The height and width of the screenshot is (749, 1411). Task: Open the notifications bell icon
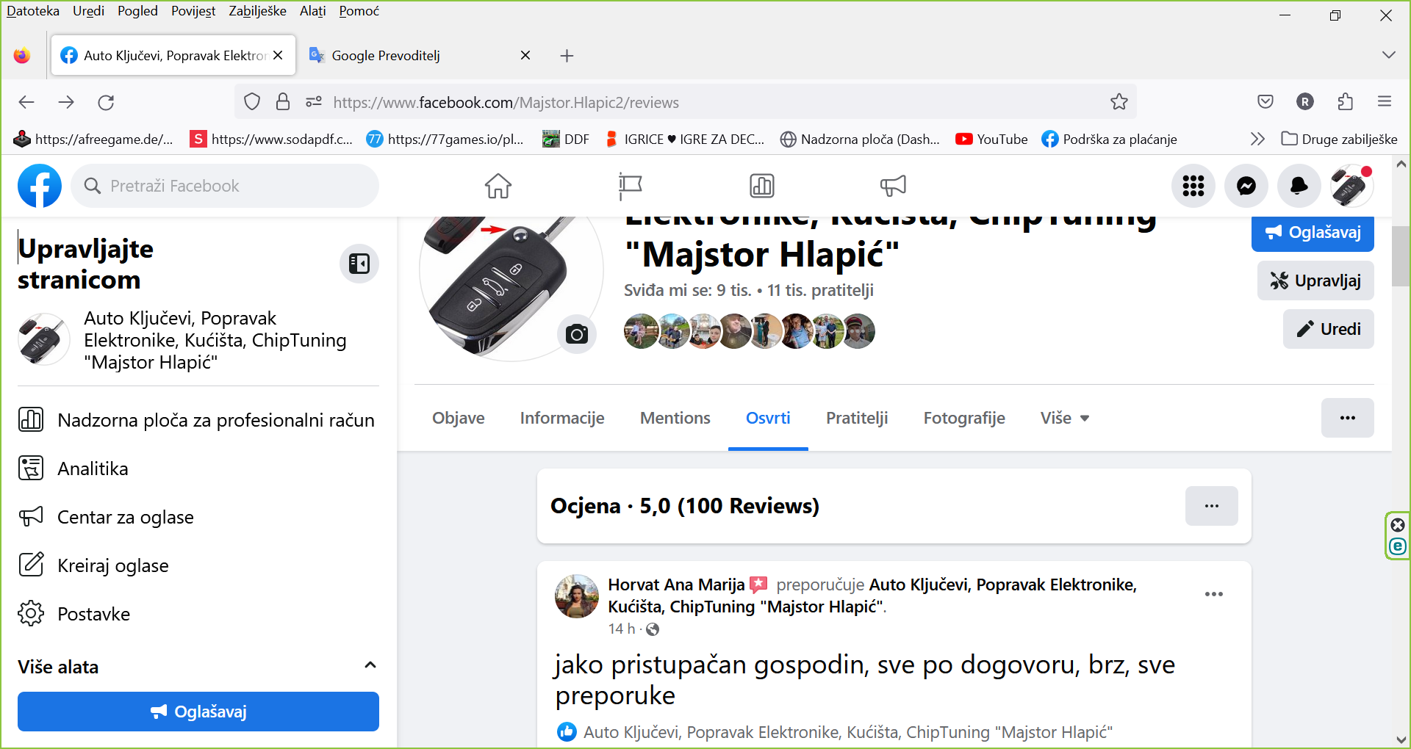pos(1299,186)
